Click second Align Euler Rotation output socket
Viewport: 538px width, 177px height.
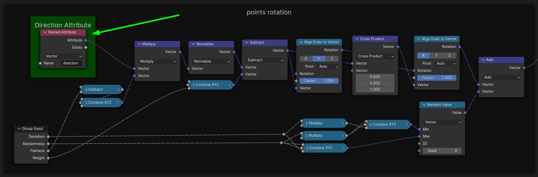pyautogui.click(x=460, y=47)
